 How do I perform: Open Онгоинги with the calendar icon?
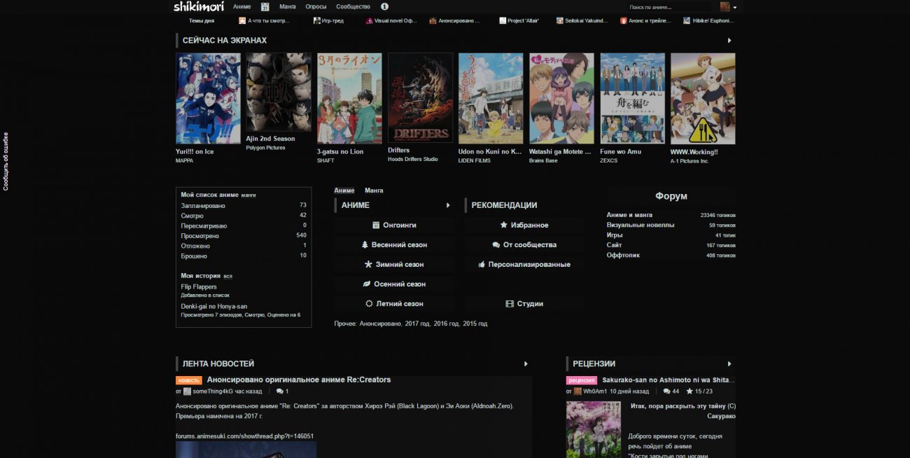pos(394,225)
